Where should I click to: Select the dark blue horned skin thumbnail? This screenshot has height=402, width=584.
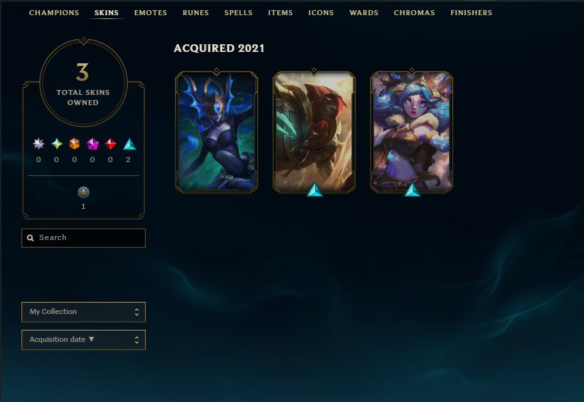pyautogui.click(x=217, y=132)
